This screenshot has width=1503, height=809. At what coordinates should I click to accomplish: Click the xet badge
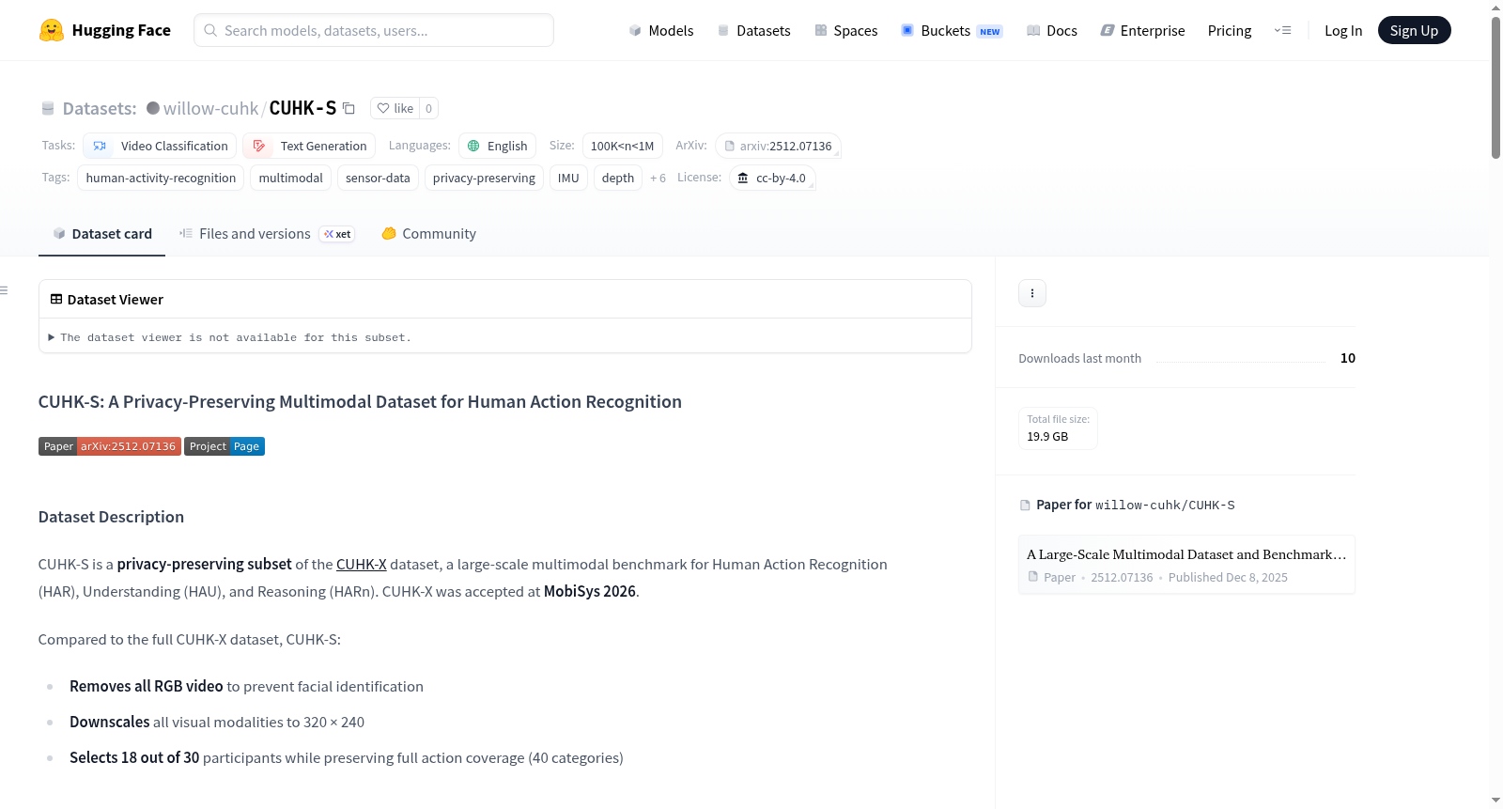click(337, 234)
